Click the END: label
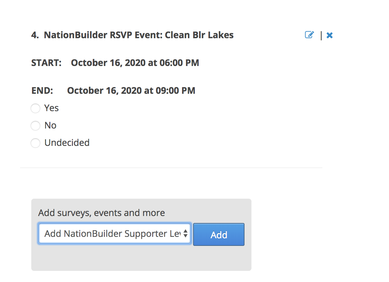389x282 pixels. (x=42, y=91)
